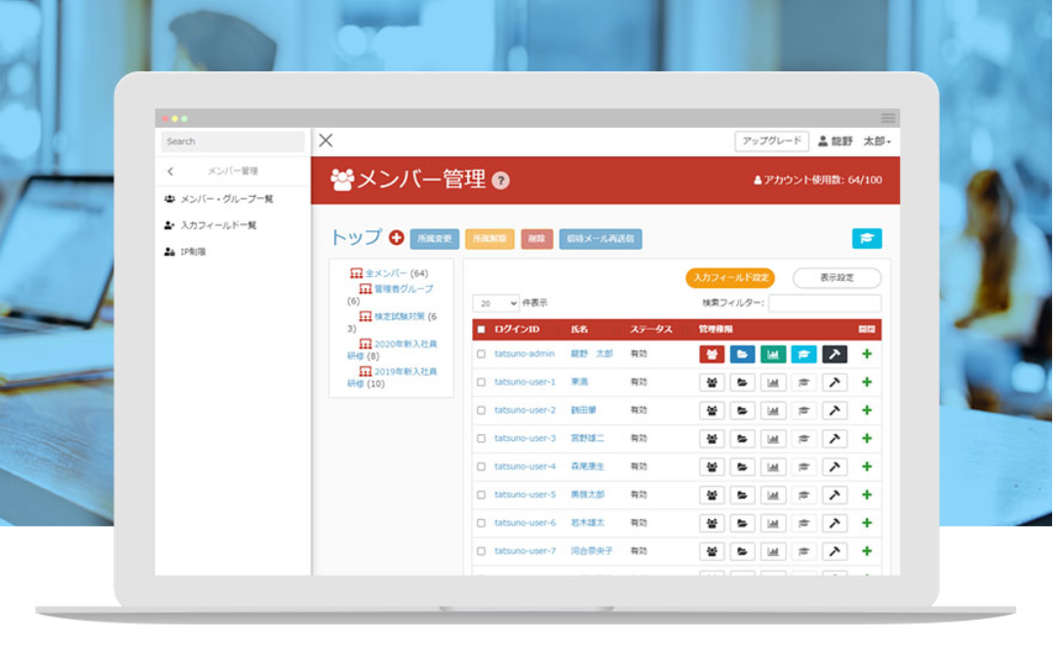Click the cyan graduation cap button at right

866,238
